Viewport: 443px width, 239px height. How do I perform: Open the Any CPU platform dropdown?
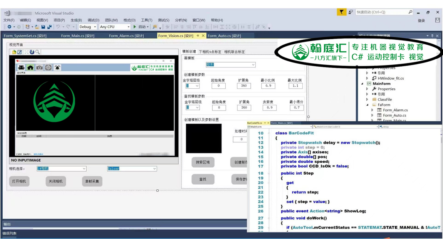(114, 27)
